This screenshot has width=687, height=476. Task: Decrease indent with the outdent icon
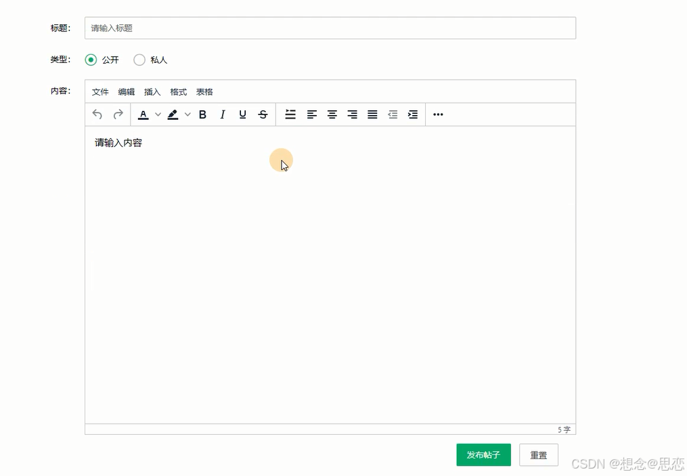click(x=393, y=114)
